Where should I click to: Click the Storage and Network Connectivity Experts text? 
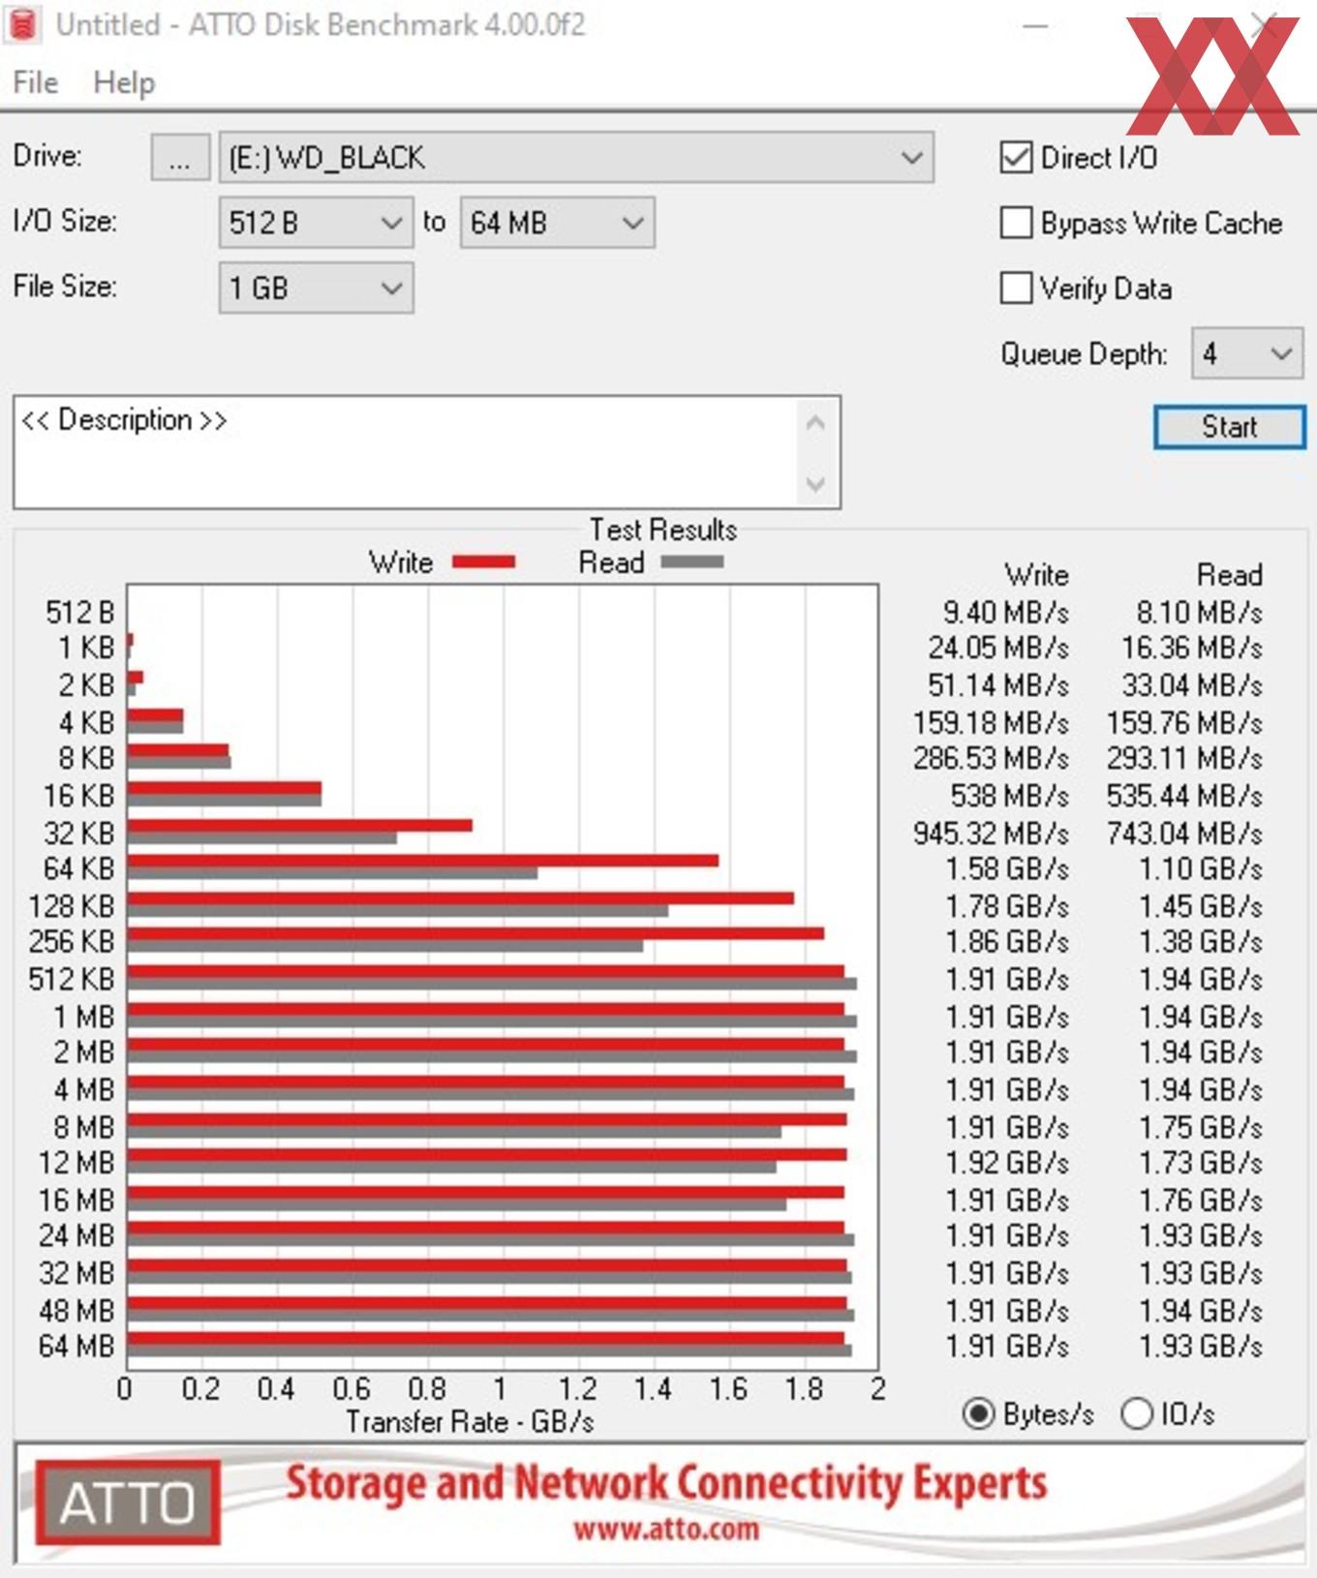[x=666, y=1483]
